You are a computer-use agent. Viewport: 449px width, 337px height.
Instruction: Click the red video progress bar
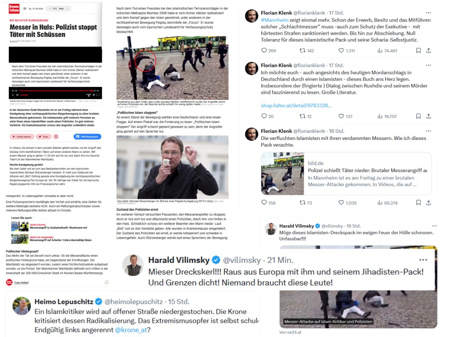[x=55, y=91]
